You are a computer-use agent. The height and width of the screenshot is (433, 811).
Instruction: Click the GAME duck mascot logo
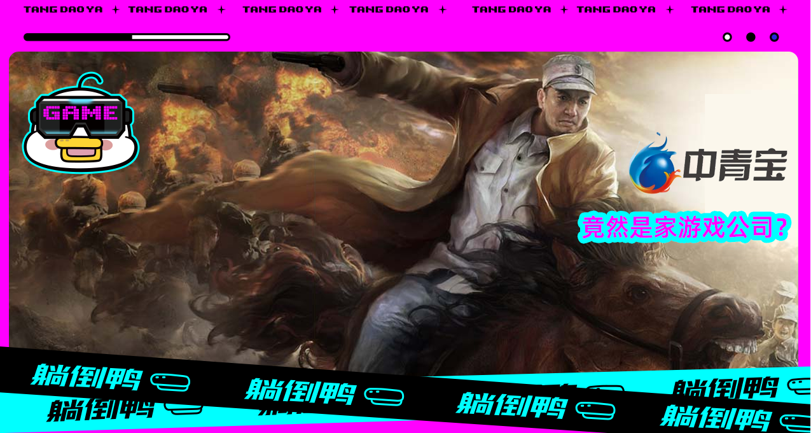(x=81, y=124)
